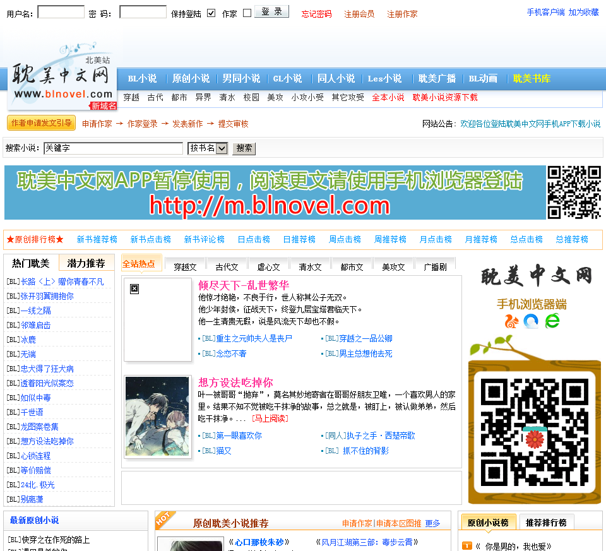Check the 作家 checkbox

point(247,13)
